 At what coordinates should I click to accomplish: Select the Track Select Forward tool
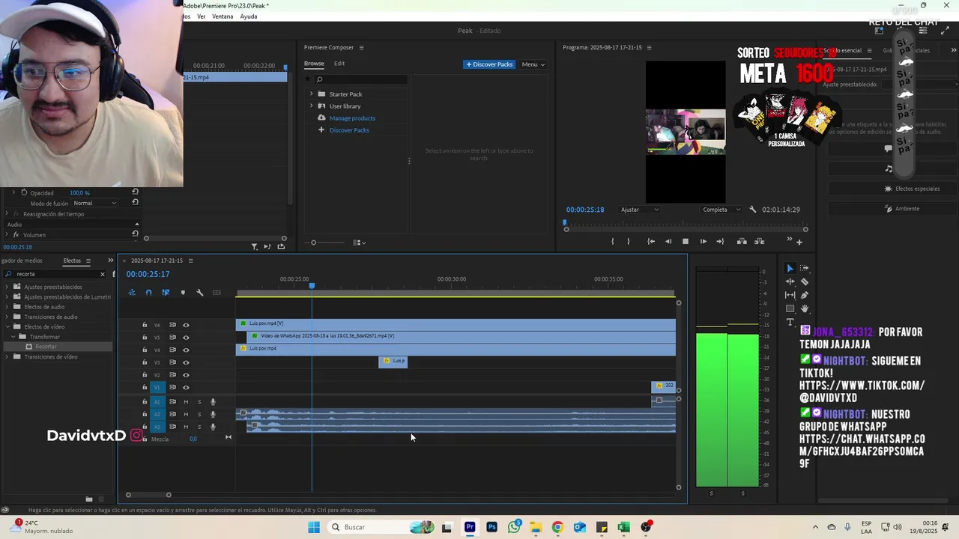click(805, 268)
